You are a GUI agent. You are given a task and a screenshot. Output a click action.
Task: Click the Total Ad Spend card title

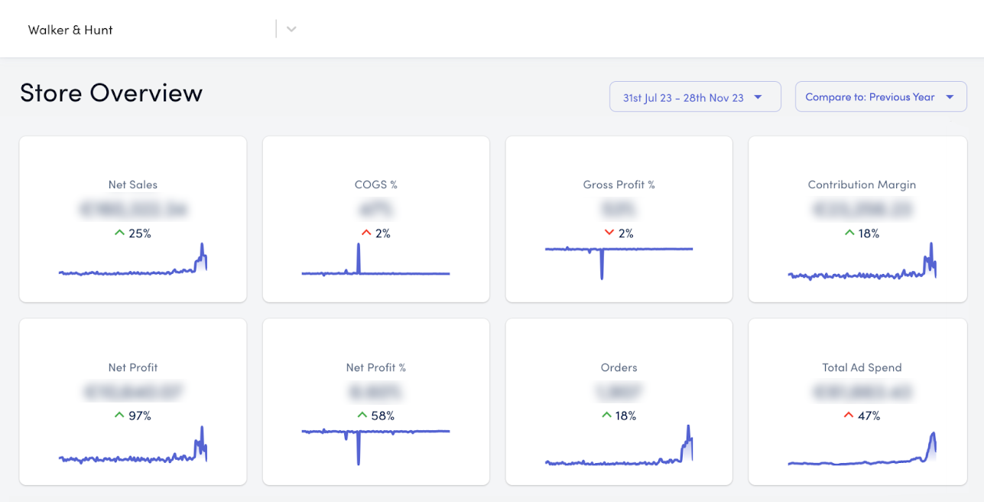[862, 367]
